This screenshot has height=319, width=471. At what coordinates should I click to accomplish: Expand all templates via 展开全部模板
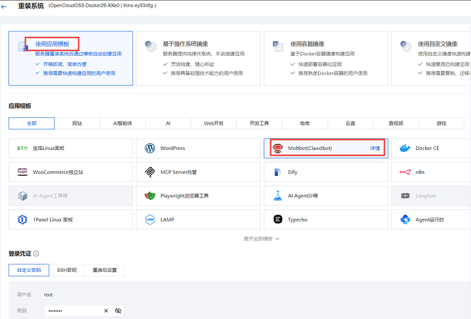coord(261,239)
